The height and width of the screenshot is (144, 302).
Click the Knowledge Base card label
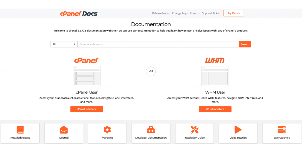(x=20, y=138)
